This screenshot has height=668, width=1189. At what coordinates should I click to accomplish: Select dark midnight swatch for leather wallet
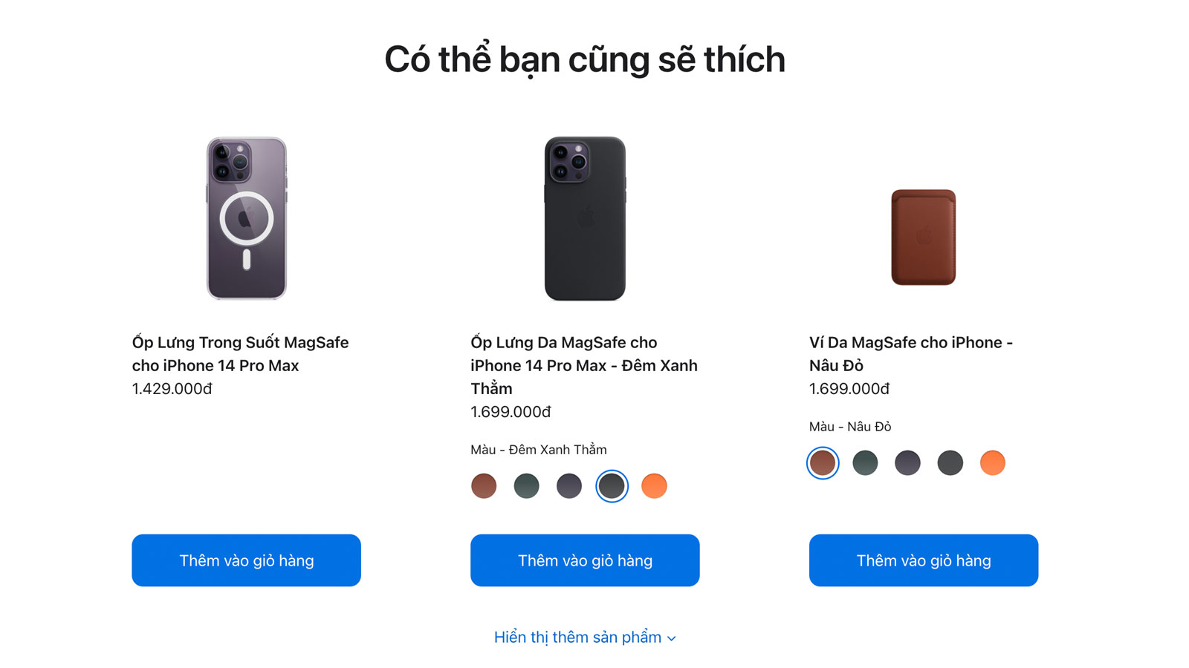coord(950,463)
